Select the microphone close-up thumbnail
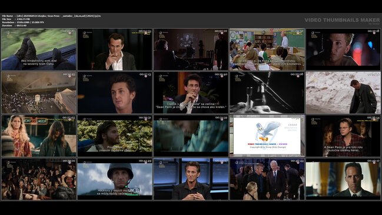Viewport: 382px width, 215px height. click(x=267, y=92)
